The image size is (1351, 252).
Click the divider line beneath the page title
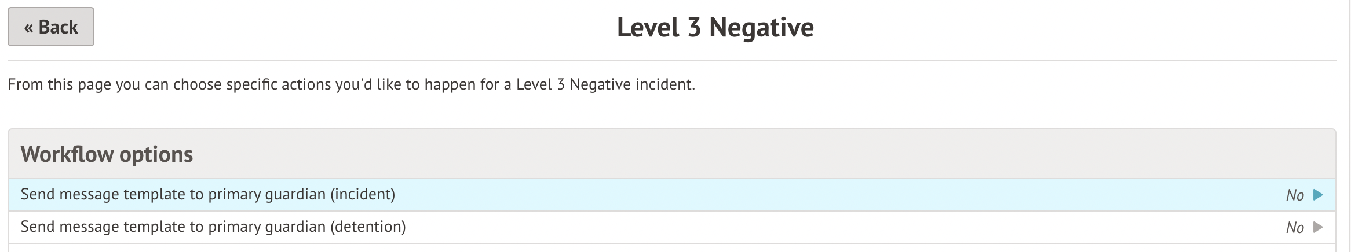[672, 61]
